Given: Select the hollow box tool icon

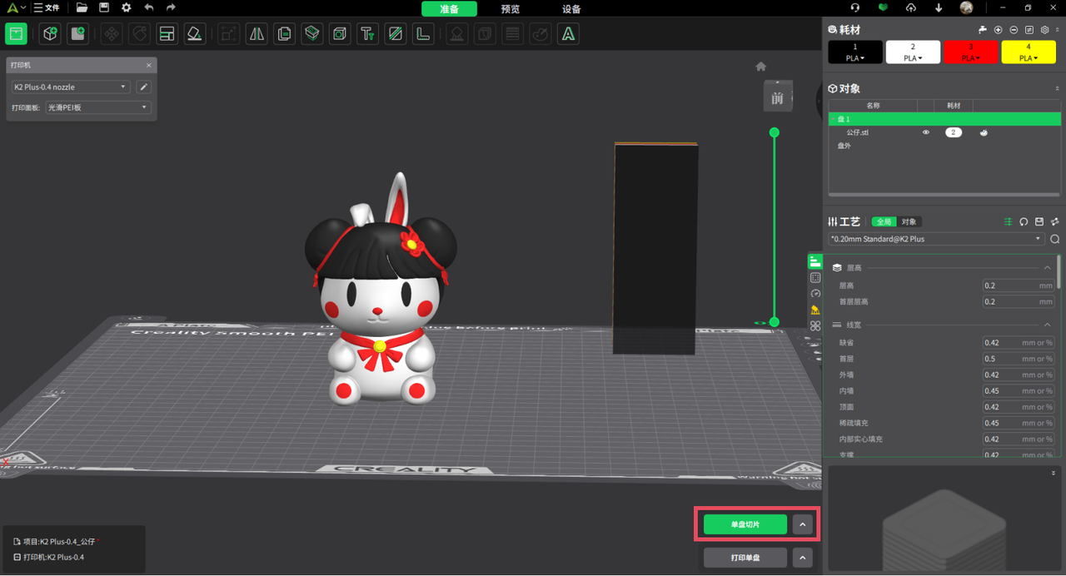Looking at the screenshot, I should pos(340,34).
